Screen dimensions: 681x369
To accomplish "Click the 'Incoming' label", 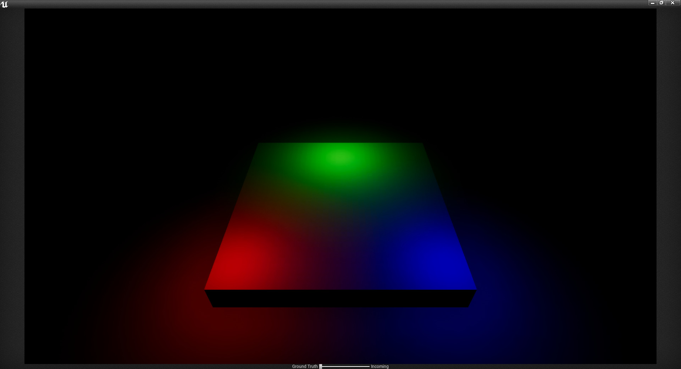I will tap(380, 367).
